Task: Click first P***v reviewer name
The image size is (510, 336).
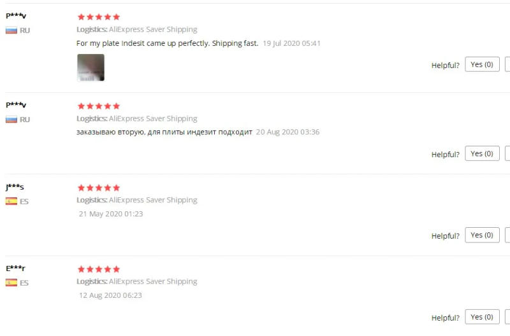Action: 16,15
